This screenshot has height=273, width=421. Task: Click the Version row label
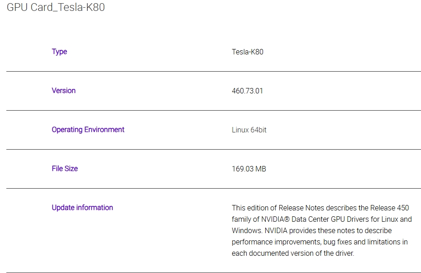(x=63, y=91)
